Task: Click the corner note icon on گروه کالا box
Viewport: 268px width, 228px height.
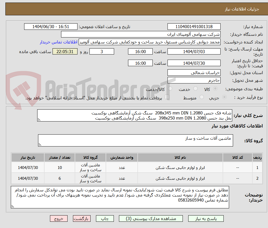Action: click(40, 144)
